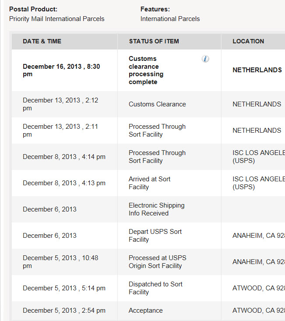Viewport: 285px width, 321px height.
Task: Click the LOCATION column header
Action: click(x=248, y=41)
